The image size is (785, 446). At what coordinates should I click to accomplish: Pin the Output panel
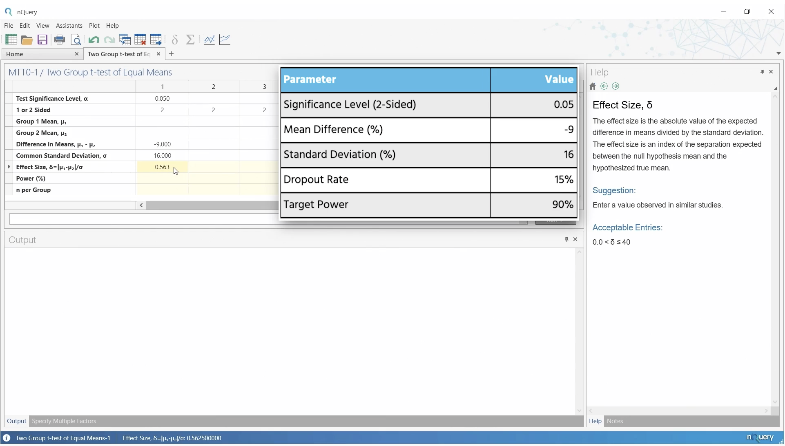click(566, 239)
